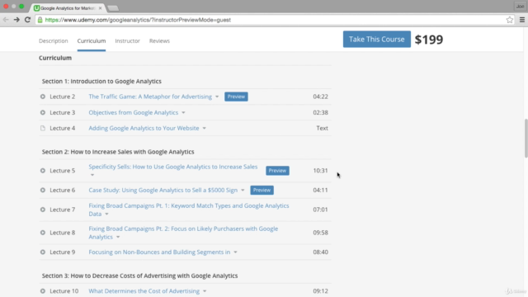
Task: Click the page vertical scrollbar thumb
Action: click(x=526, y=138)
